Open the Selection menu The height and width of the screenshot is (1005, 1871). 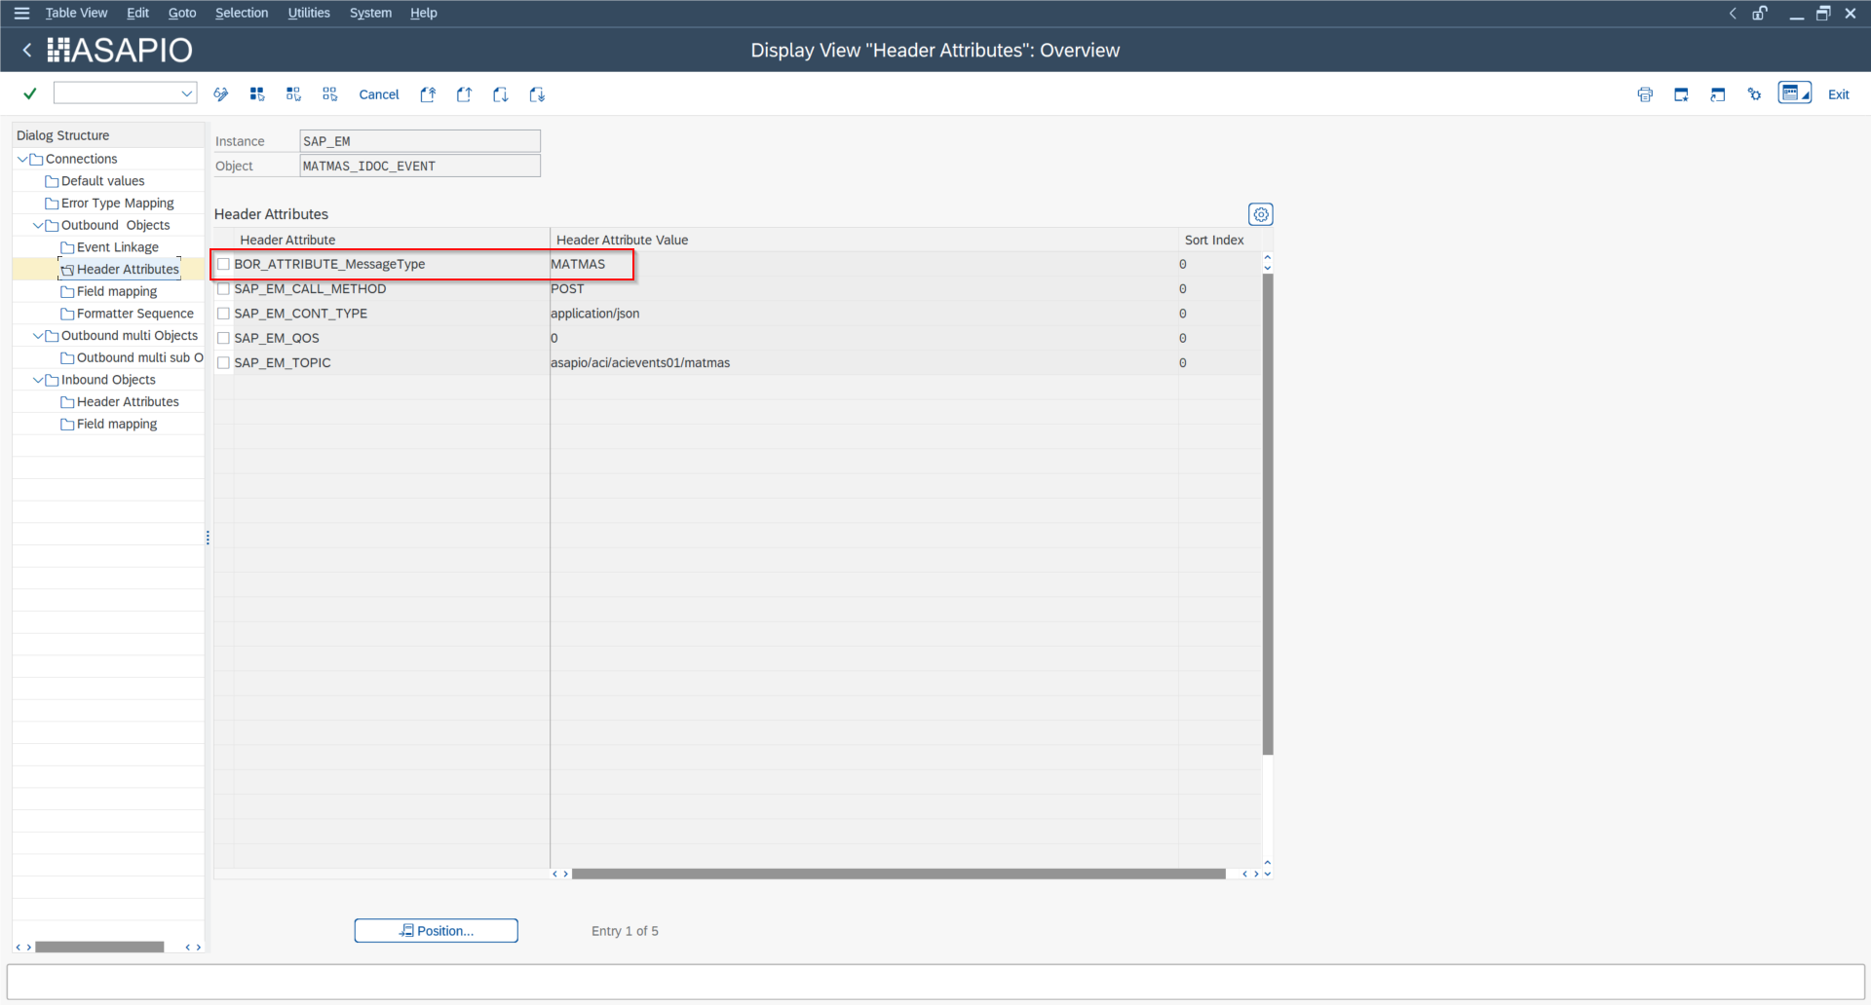tap(242, 13)
